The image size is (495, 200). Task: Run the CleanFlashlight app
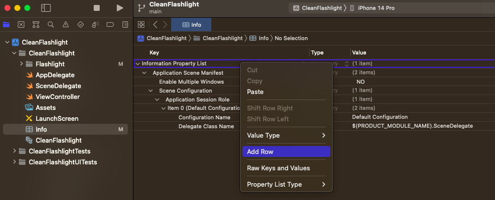point(120,8)
